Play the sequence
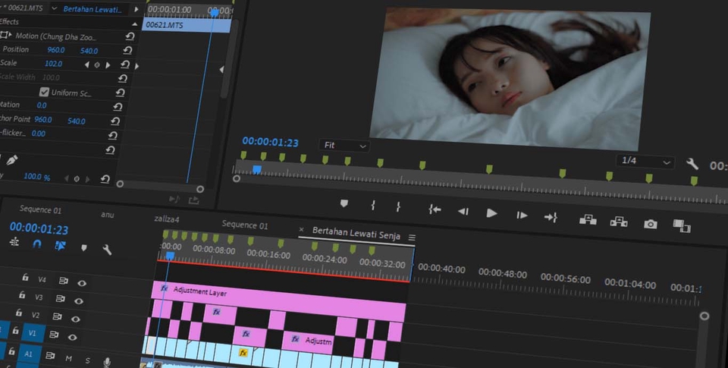 click(x=491, y=213)
